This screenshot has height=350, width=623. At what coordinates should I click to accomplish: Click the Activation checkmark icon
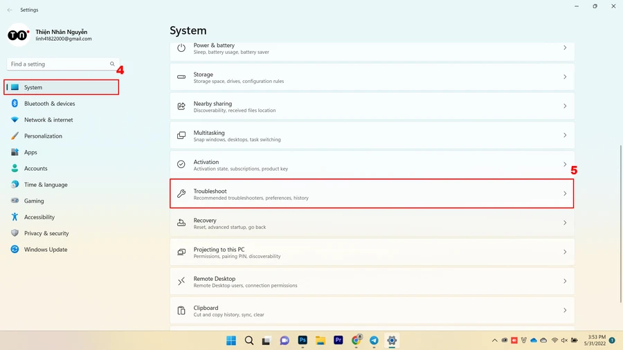181,165
